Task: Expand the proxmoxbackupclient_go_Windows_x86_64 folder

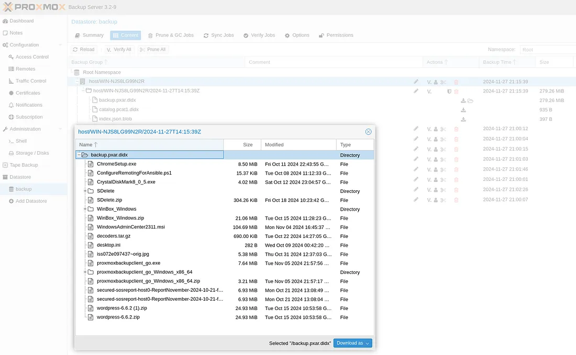Action: 85,272
